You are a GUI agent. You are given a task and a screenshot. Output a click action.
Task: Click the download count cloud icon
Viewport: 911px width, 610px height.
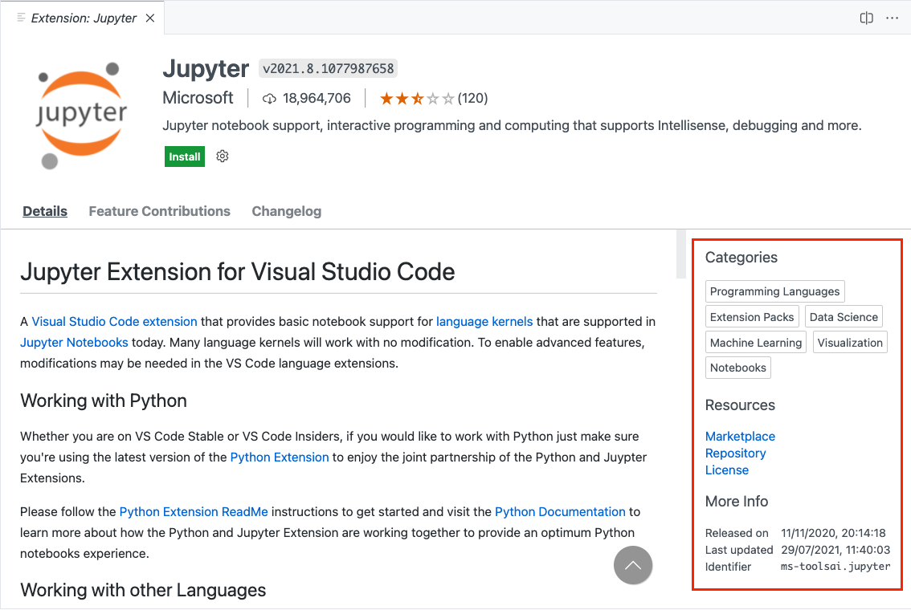pyautogui.click(x=269, y=99)
